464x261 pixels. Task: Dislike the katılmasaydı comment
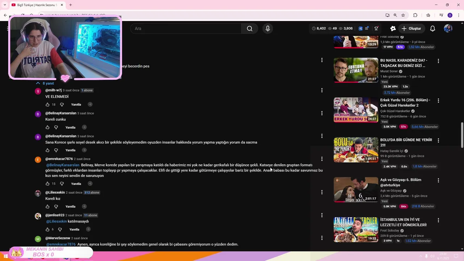pyautogui.click(x=60, y=229)
